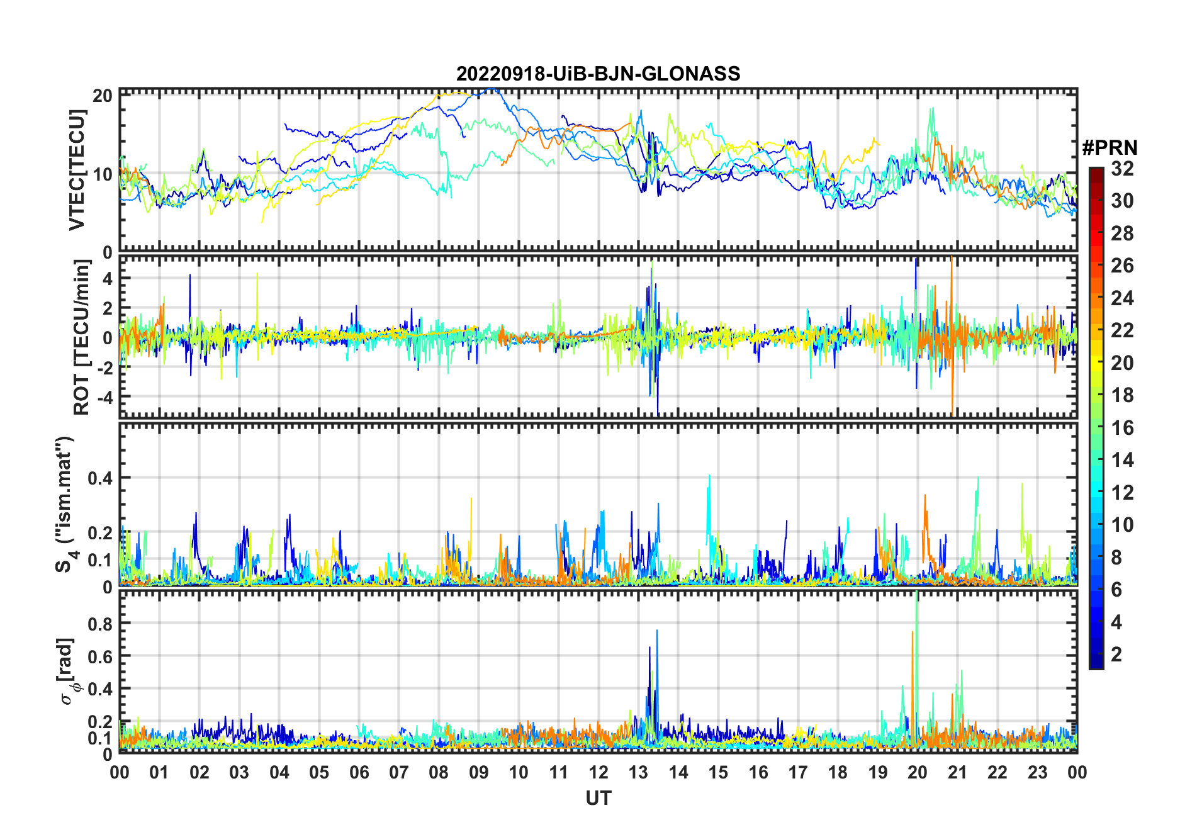This screenshot has width=1197, height=837.
Task: Click colorbar tick label 24
Action: click(x=1123, y=298)
